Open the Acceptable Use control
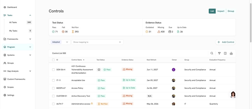 click(x=78, y=80)
